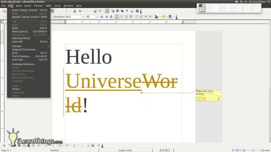
Task: Choose Find & Replace menu entry
Action: pyautogui.click(x=29, y=56)
